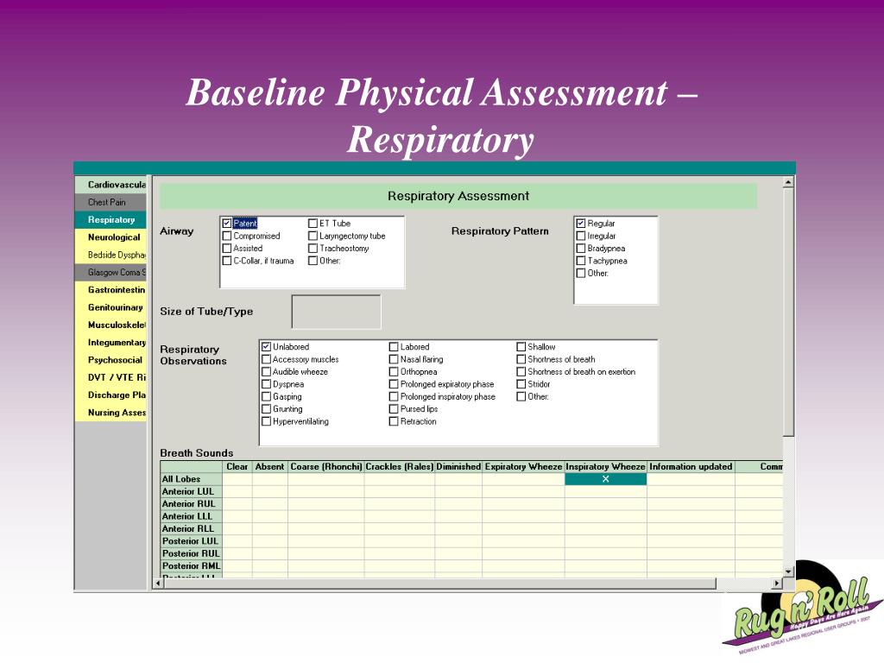Check Prolonged inspiratory phase

[x=394, y=396]
